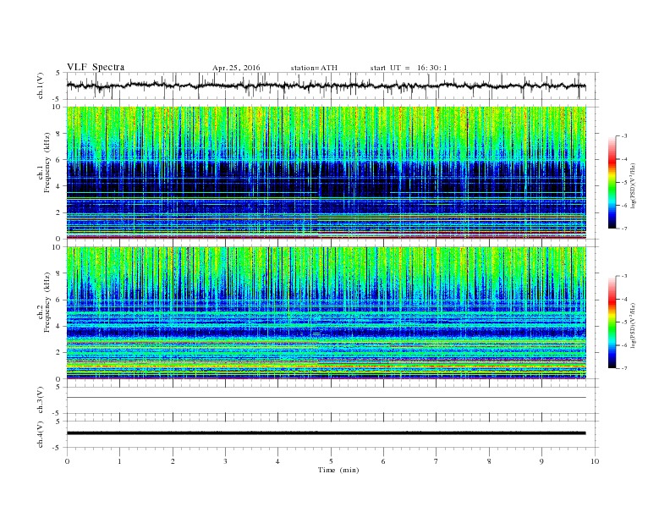Select the "start UT = 16:30: 1" text
Viewport: 670px width, 518px height.
pyautogui.click(x=409, y=68)
